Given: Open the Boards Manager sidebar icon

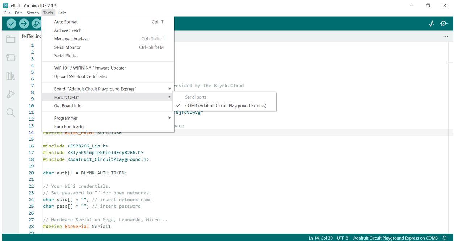Looking at the screenshot, I should 10,58.
